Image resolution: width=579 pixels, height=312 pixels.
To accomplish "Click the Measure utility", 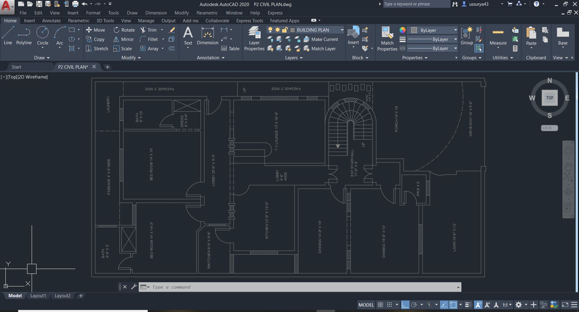I will point(498,36).
